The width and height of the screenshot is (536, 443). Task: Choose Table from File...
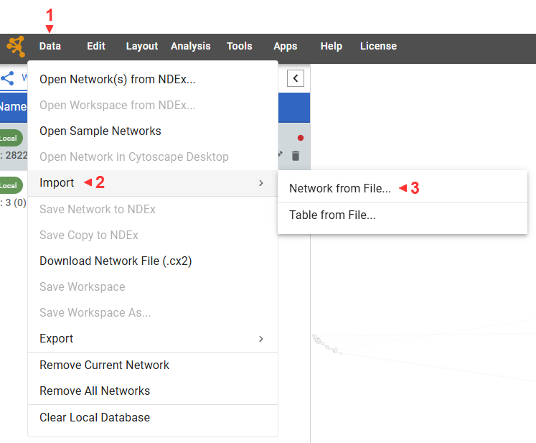click(403, 215)
